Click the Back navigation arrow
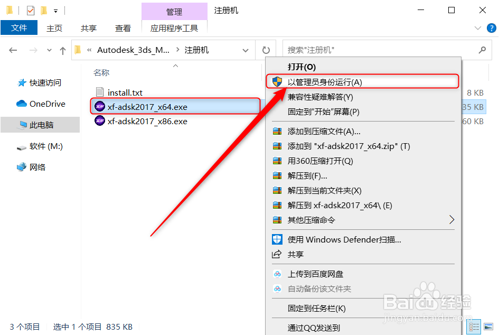This screenshot has height=335, width=499. [x=13, y=50]
